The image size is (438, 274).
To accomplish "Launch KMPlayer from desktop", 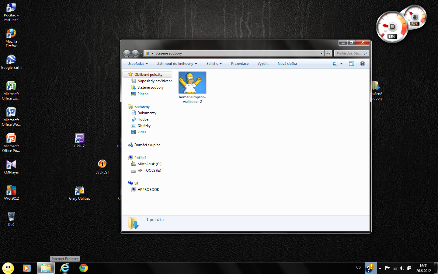I will pyautogui.click(x=11, y=167).
